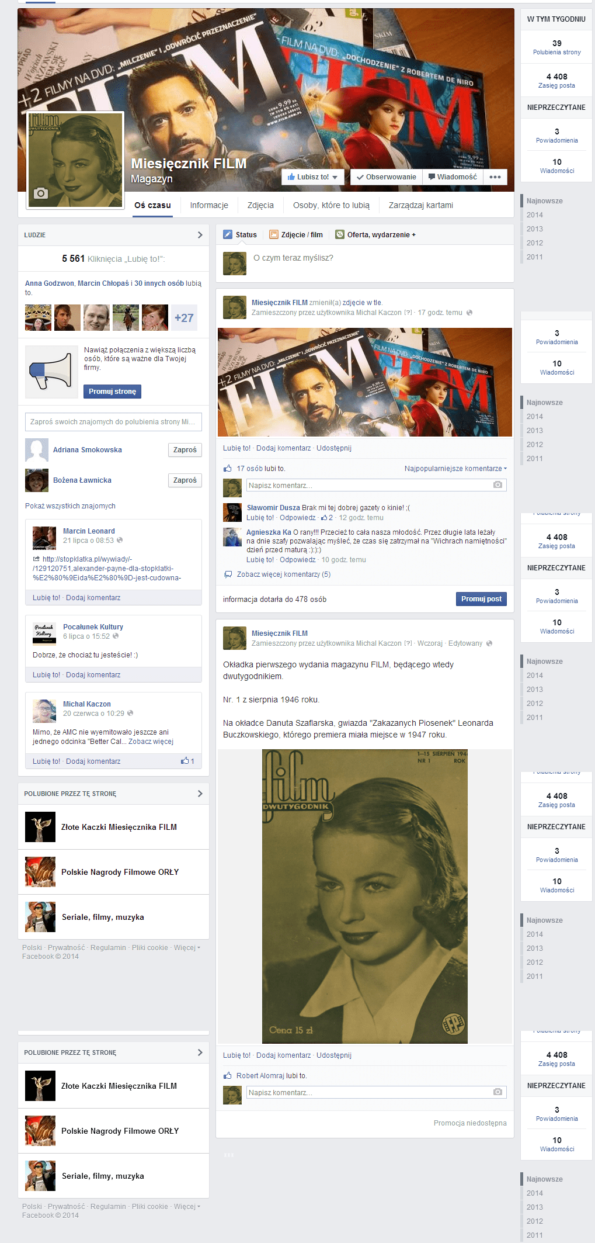Click the comments icon beside Zobacz więcej komentarzy
This screenshot has height=1243, width=595.
[228, 574]
